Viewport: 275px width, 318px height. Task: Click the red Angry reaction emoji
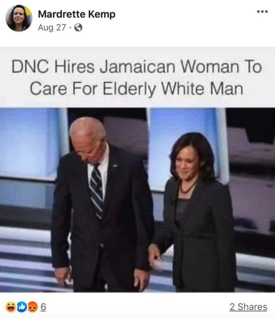click(x=32, y=307)
